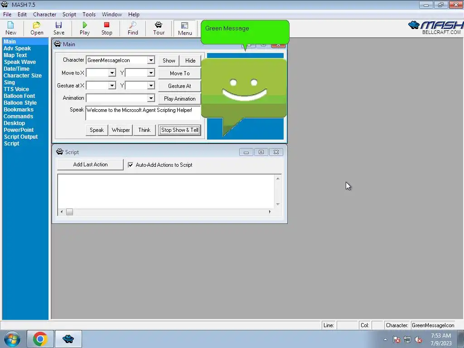Viewport: 464px width, 348px height.
Task: Maximize the Script window
Action: pos(261,152)
